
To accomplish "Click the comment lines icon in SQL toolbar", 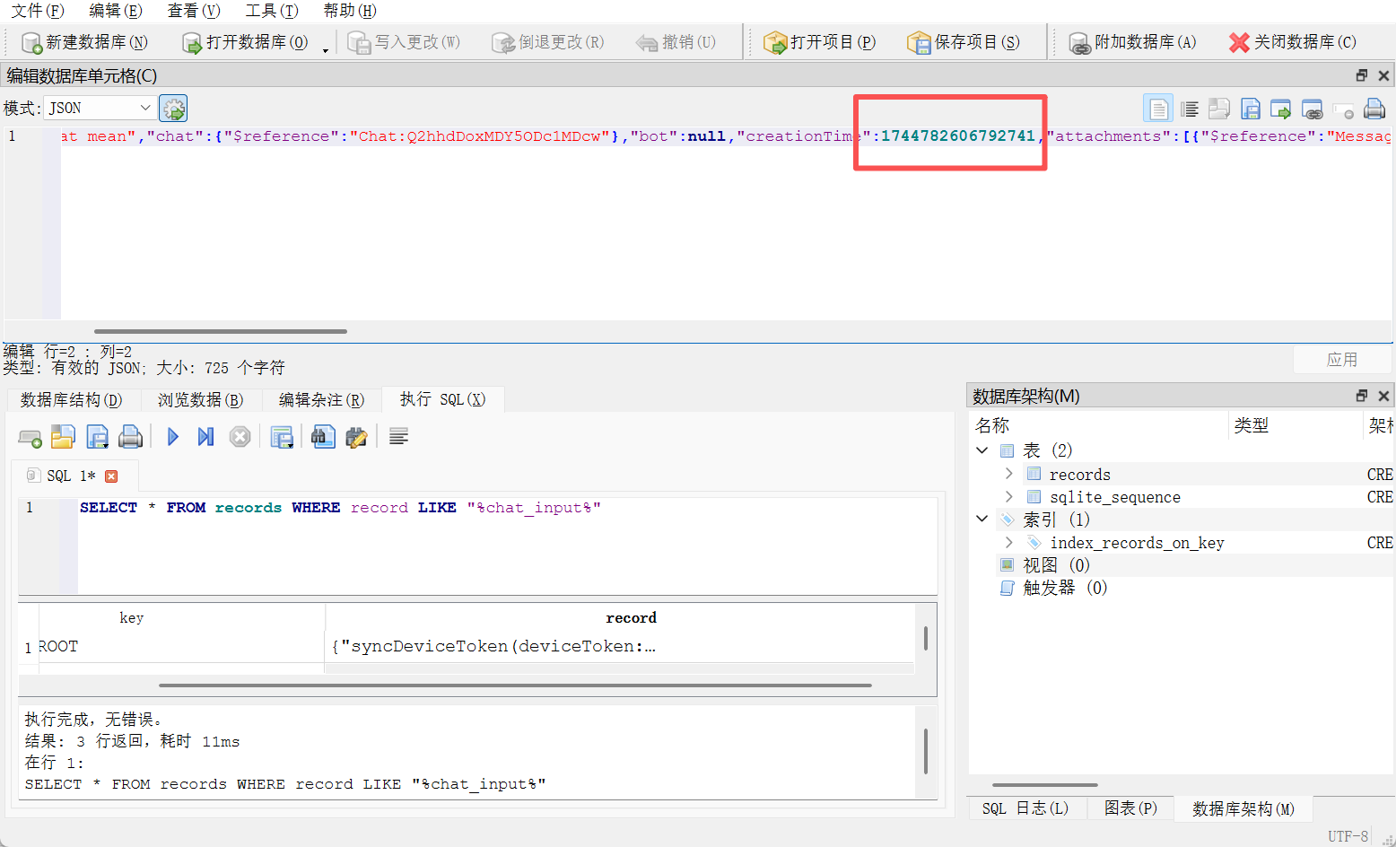I will (399, 437).
